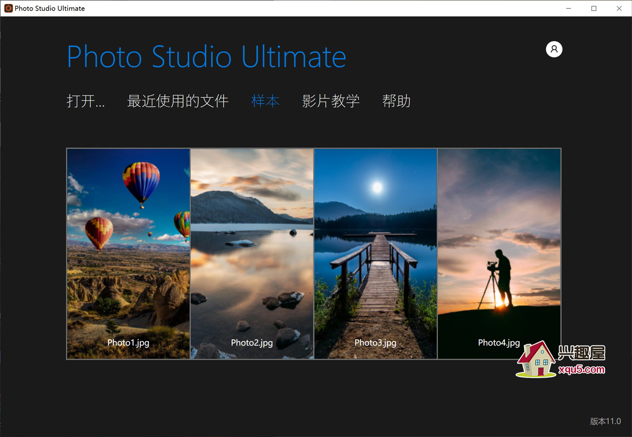
Task: Click the 版本11.0 version label
Action: click(x=605, y=421)
